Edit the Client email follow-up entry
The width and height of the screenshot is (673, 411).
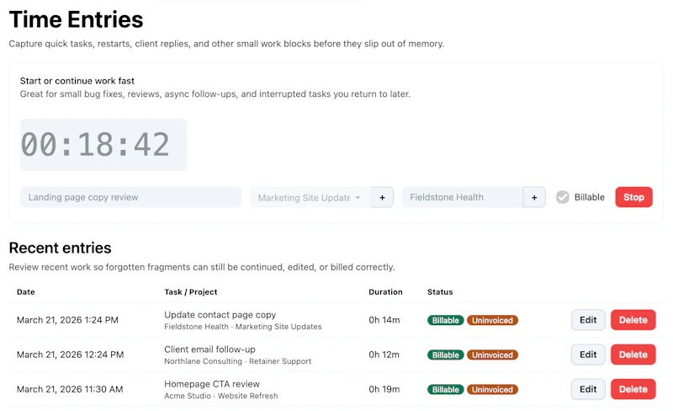click(588, 355)
